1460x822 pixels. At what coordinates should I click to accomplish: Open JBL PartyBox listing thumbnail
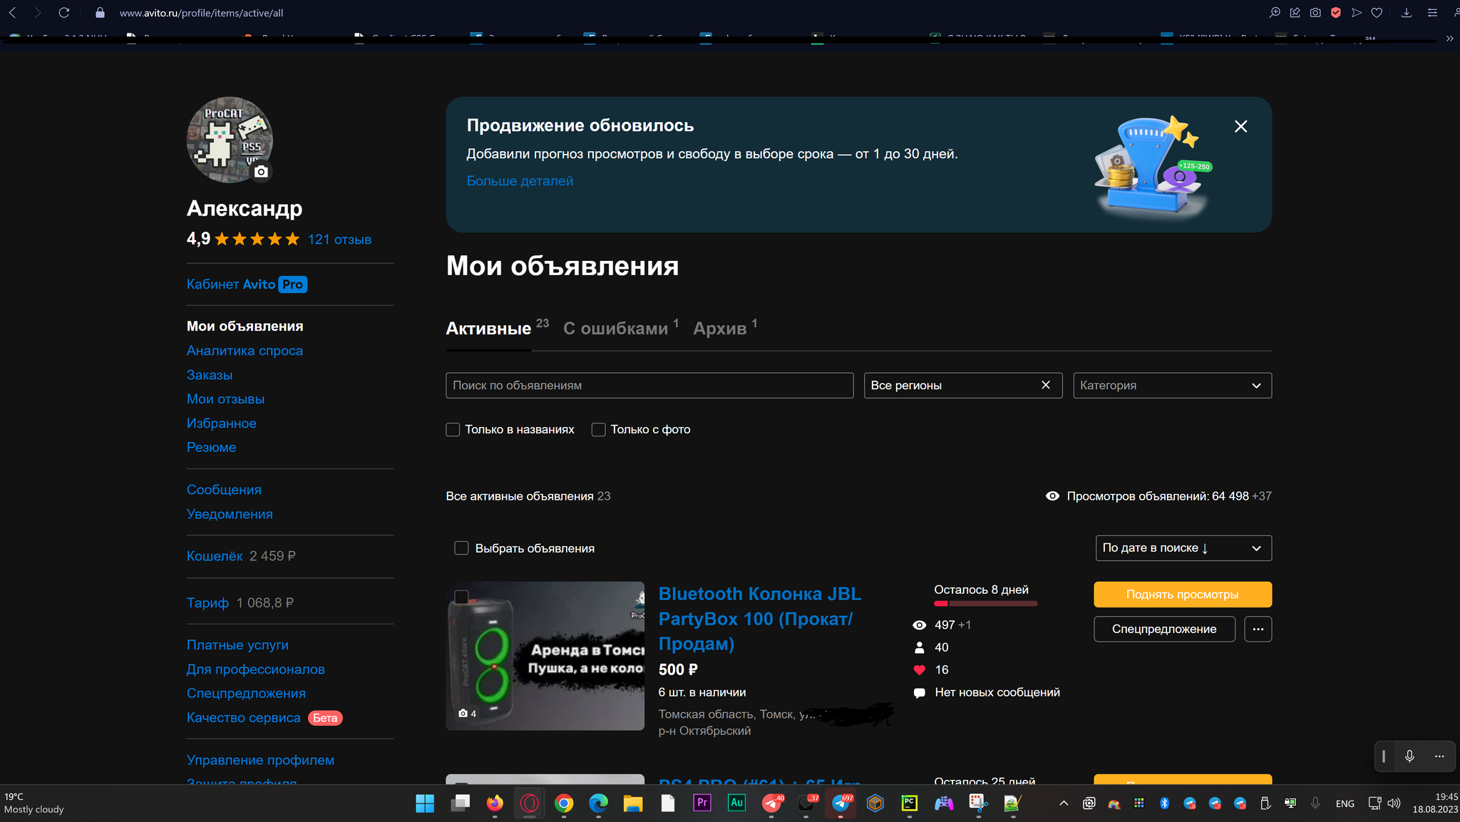[545, 656]
